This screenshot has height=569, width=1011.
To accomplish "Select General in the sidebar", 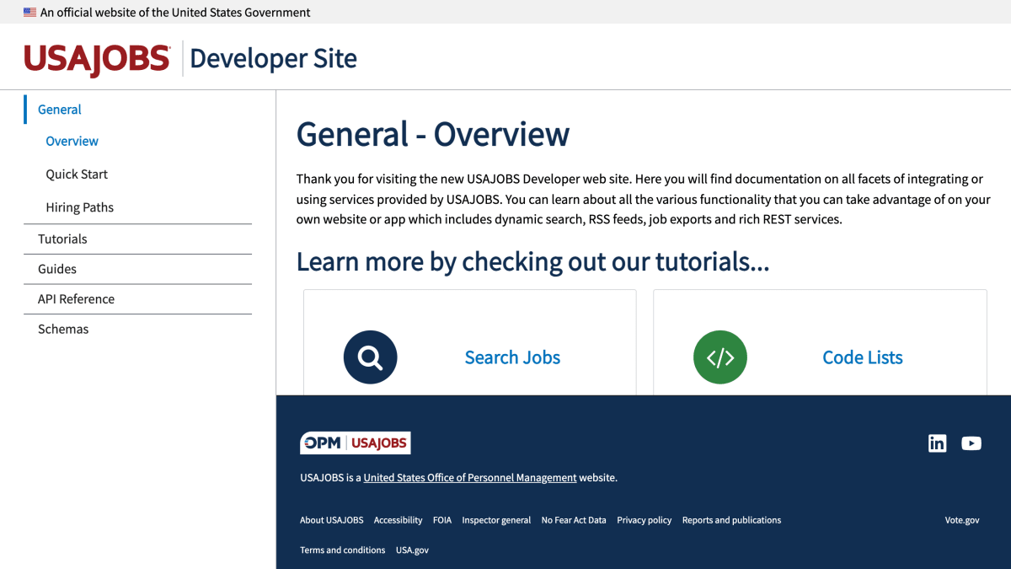I will pyautogui.click(x=60, y=110).
